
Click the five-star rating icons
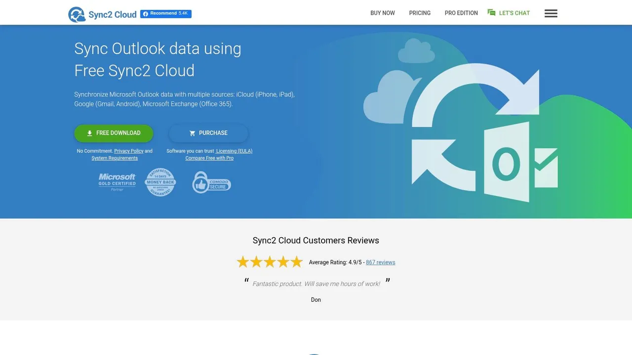270,262
